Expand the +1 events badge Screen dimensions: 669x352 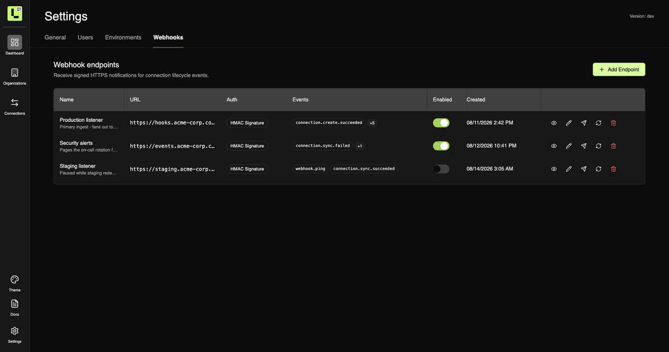(360, 146)
